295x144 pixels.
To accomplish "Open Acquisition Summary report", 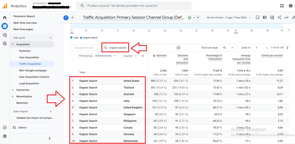I will coord(25,51).
